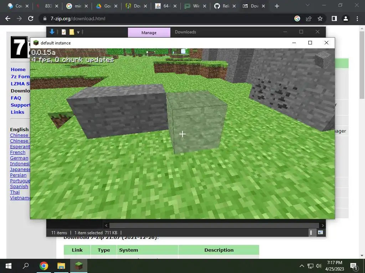Reload the 7-zip.org page
This screenshot has width=365, height=273.
coord(31,18)
